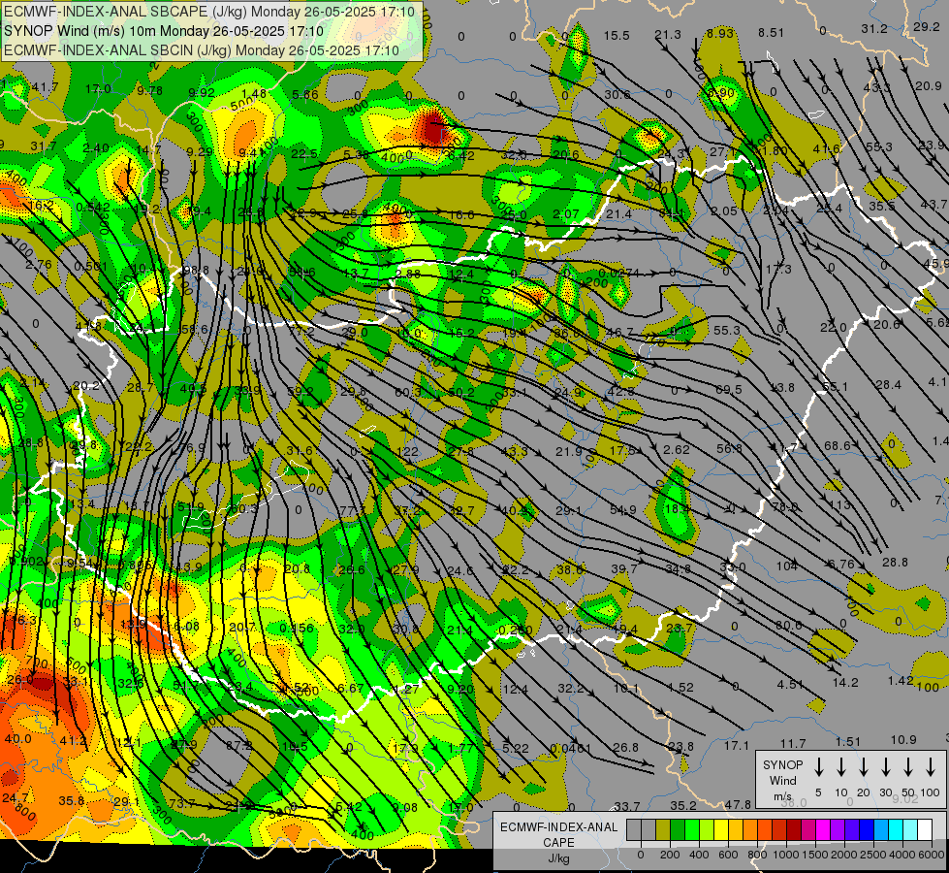Click the map value 0.0461
The width and height of the screenshot is (949, 873).
click(x=571, y=748)
